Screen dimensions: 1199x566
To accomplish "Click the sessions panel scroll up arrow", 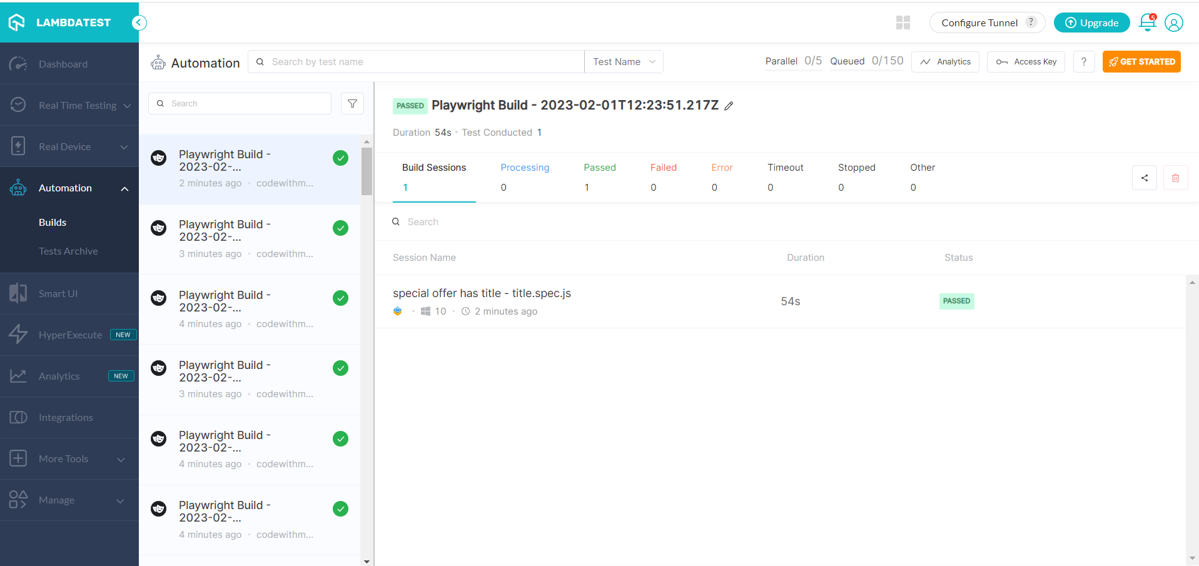I will [1192, 283].
